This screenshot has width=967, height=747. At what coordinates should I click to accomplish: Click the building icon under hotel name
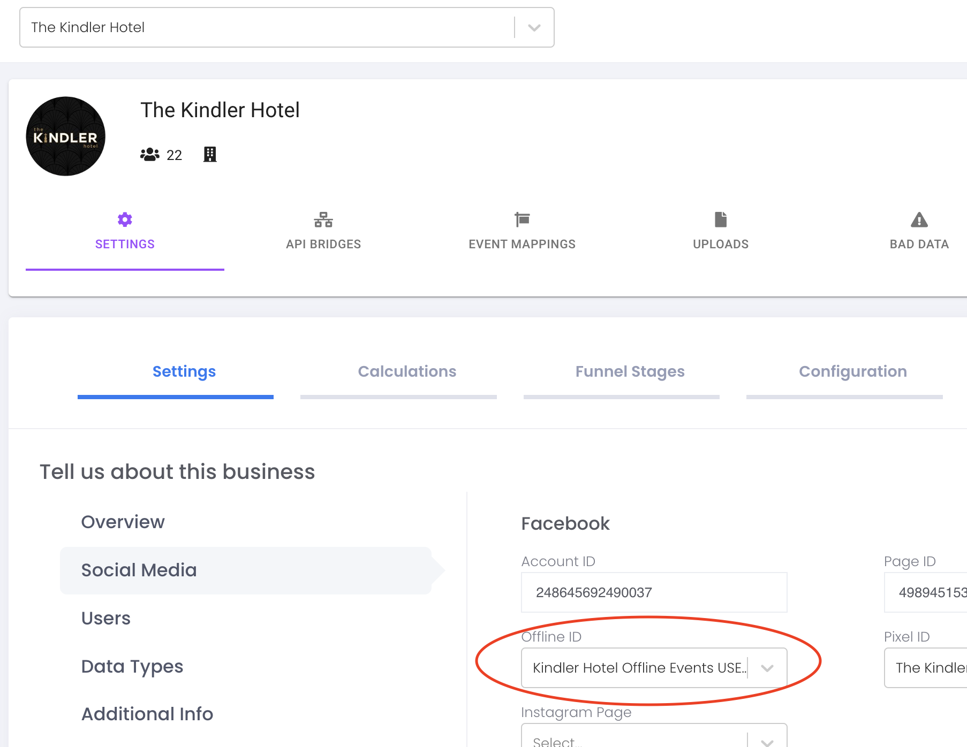pyautogui.click(x=210, y=155)
